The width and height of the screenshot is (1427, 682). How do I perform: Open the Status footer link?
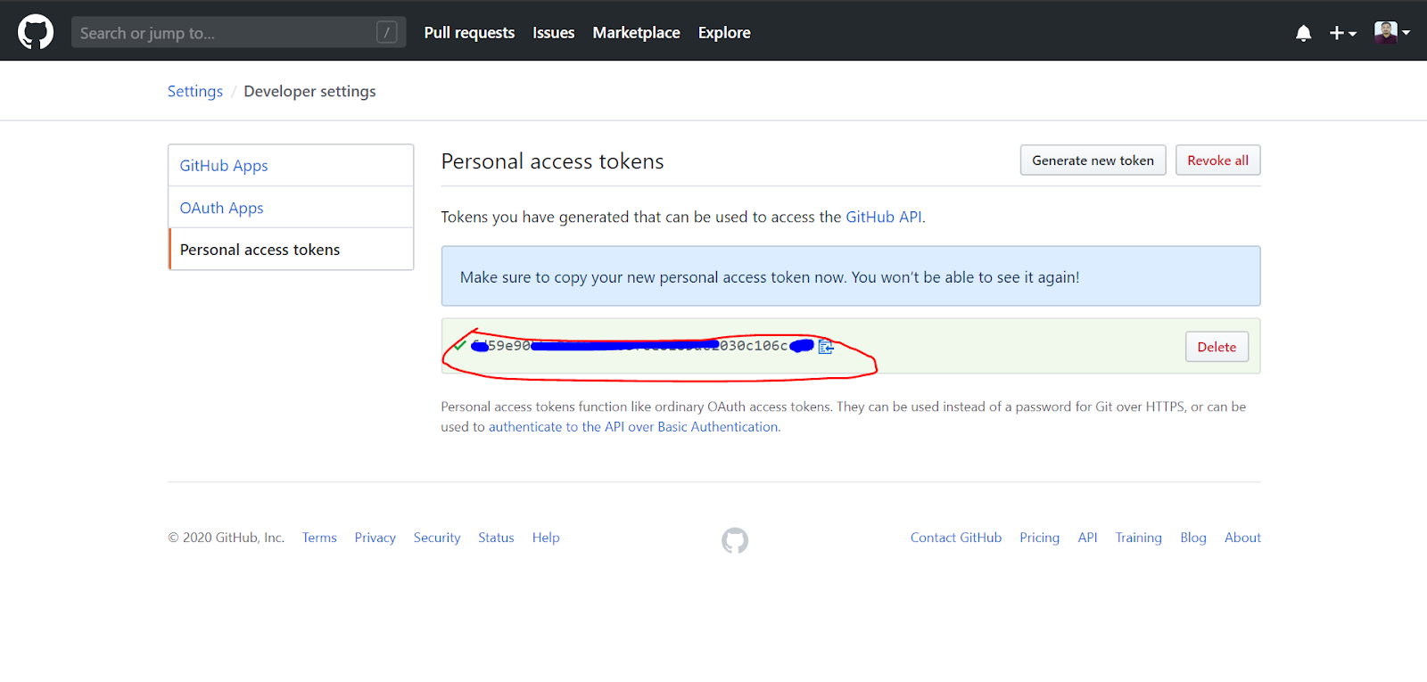tap(496, 538)
